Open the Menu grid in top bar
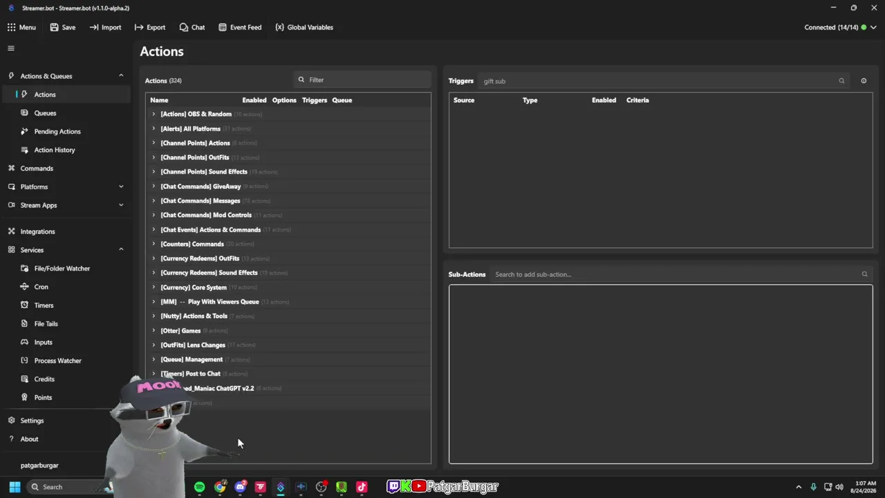 coord(21,28)
